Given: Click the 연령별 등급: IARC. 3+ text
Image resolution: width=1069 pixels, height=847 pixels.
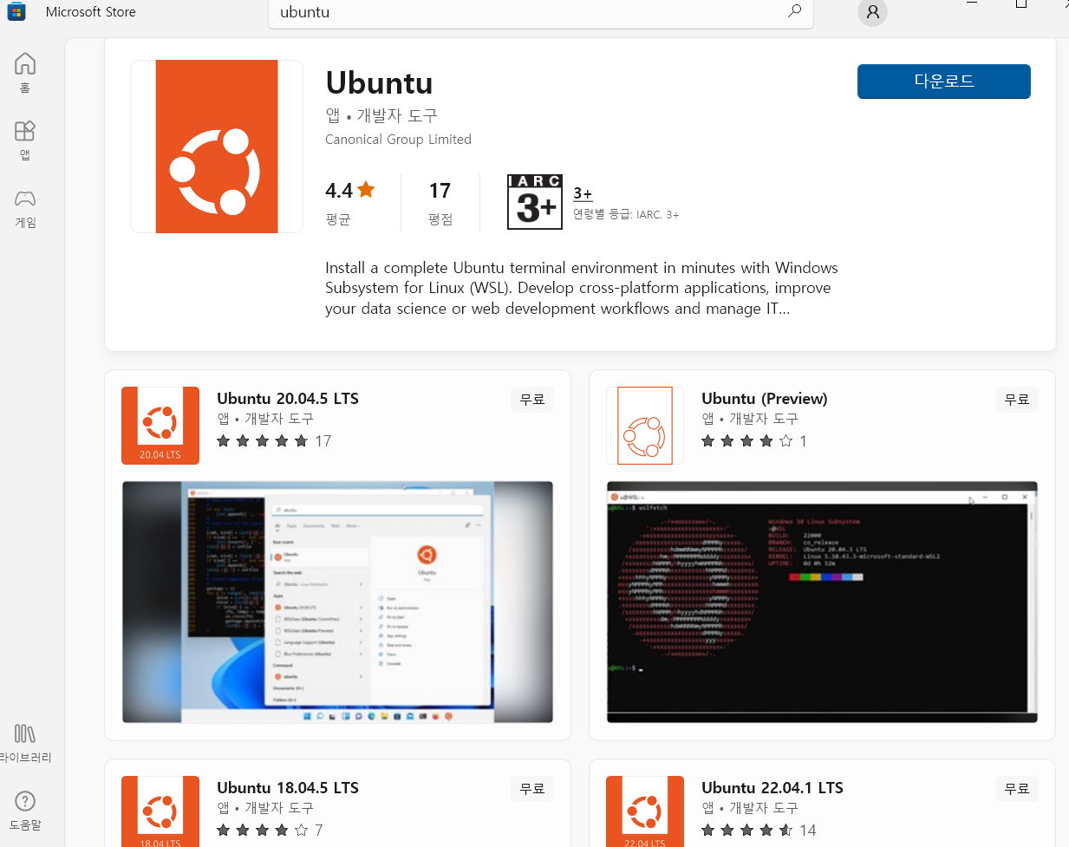Looking at the screenshot, I should (626, 214).
